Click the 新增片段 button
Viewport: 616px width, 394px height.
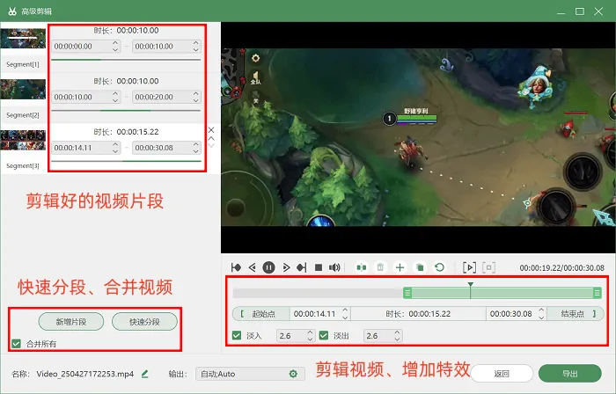pos(71,322)
